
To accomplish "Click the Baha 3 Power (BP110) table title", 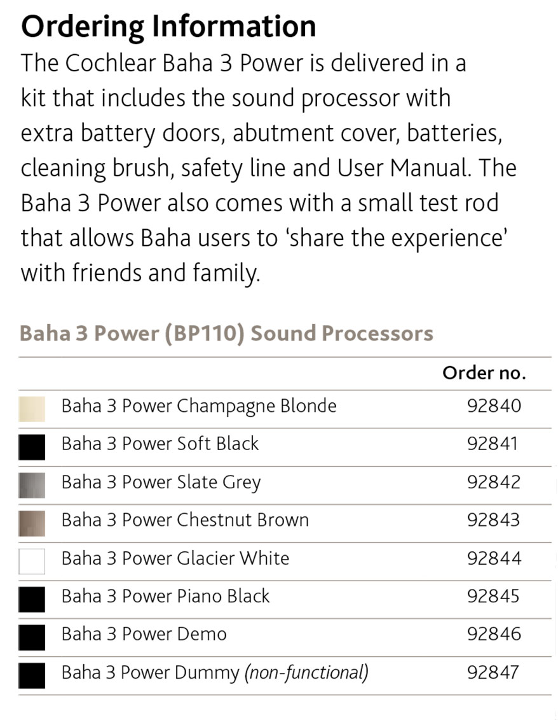I will (226, 333).
